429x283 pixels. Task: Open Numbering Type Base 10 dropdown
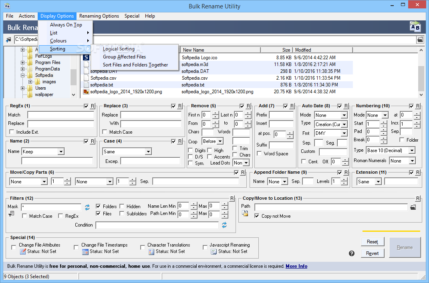coord(412,151)
